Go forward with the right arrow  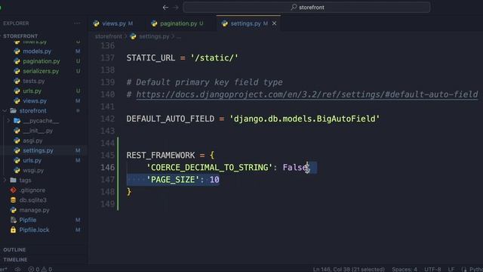176,8
